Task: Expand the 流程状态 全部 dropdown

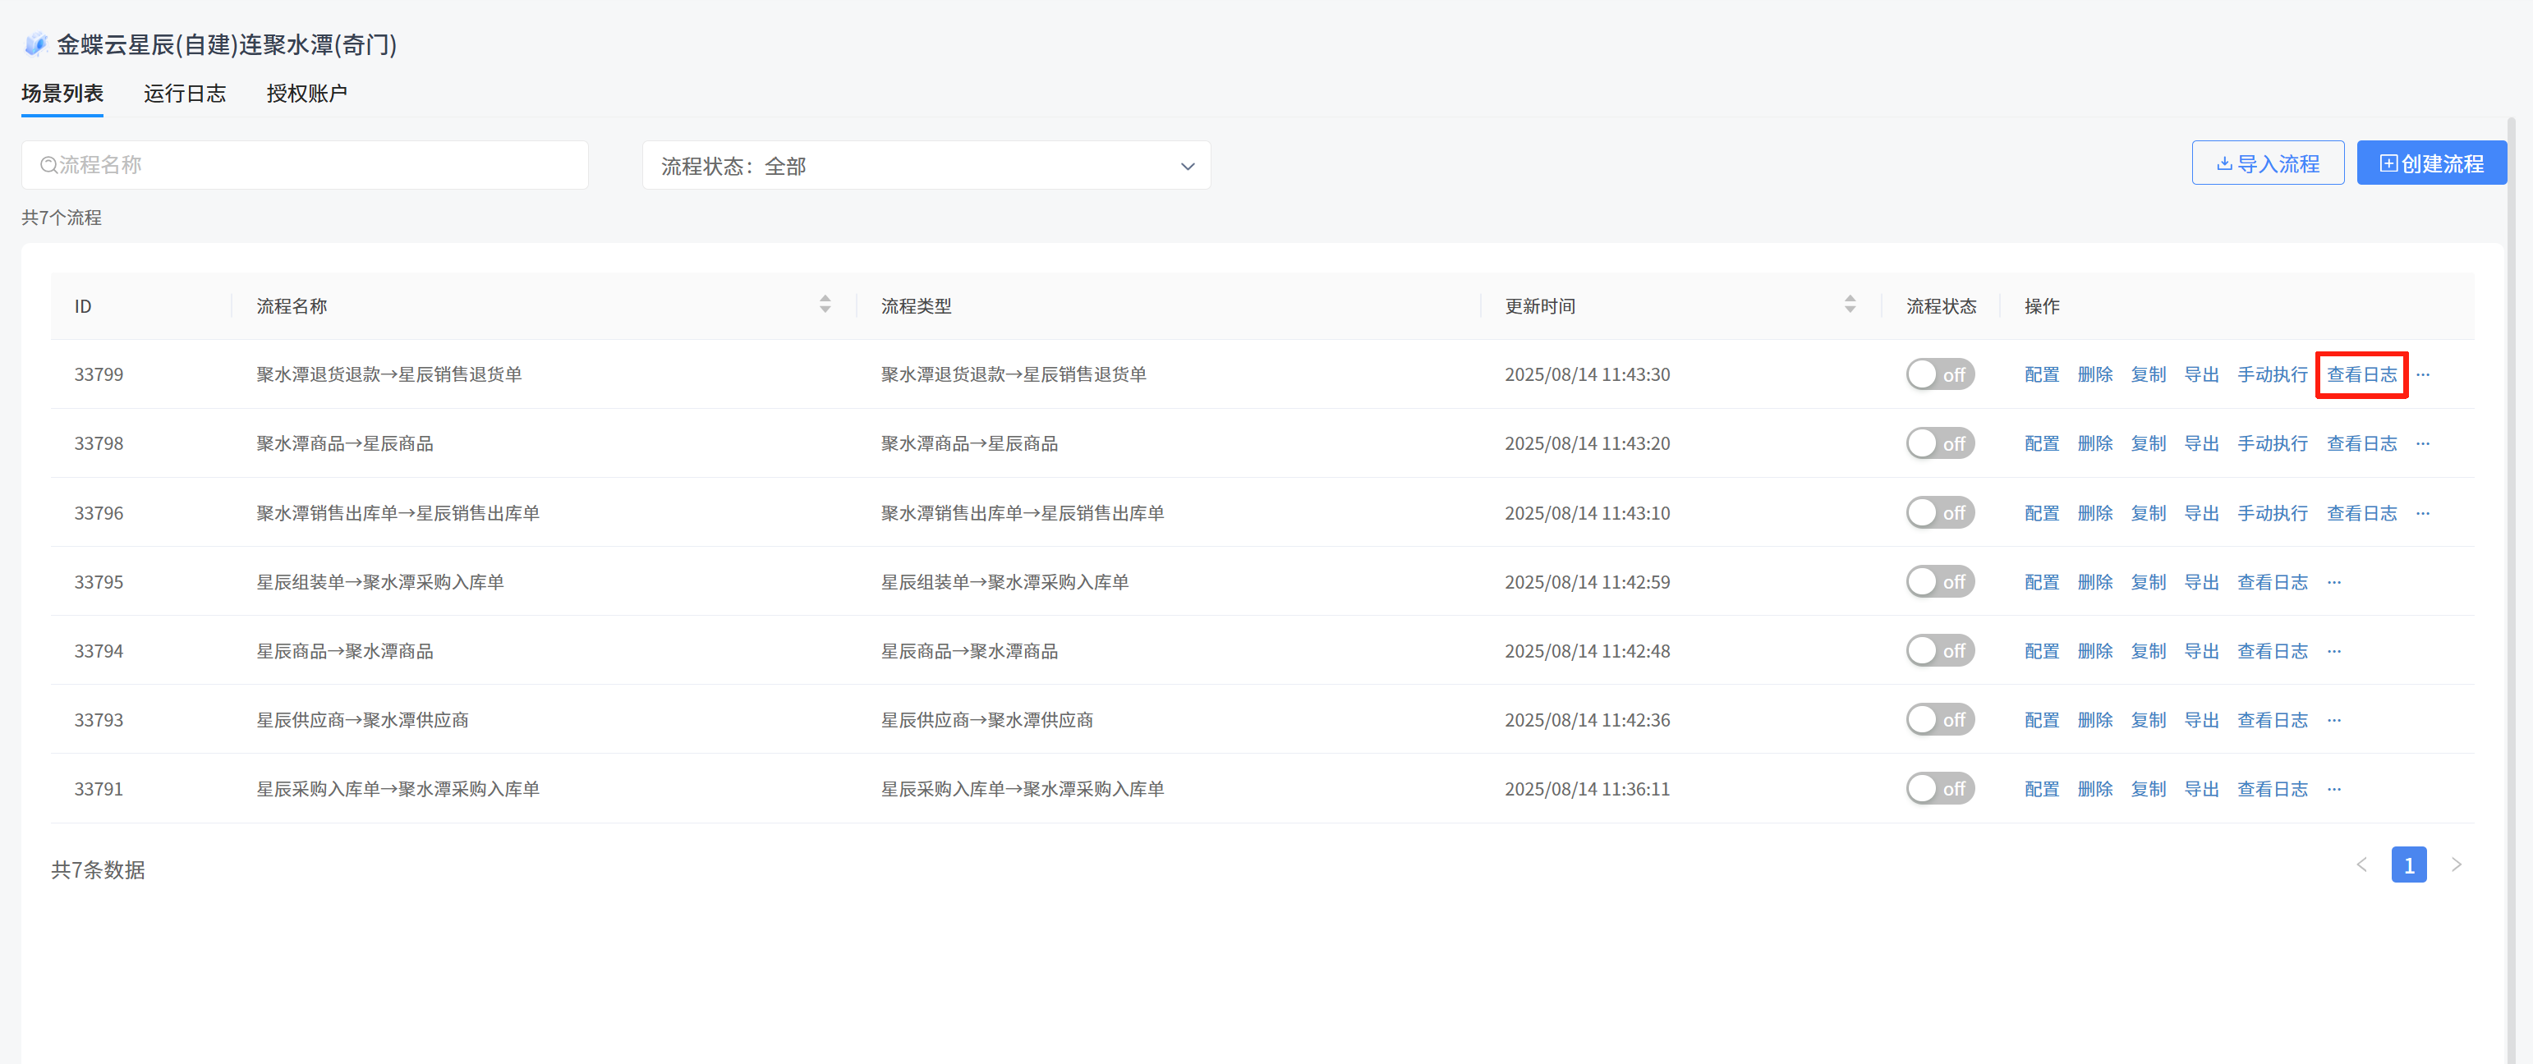Action: pyautogui.click(x=926, y=166)
